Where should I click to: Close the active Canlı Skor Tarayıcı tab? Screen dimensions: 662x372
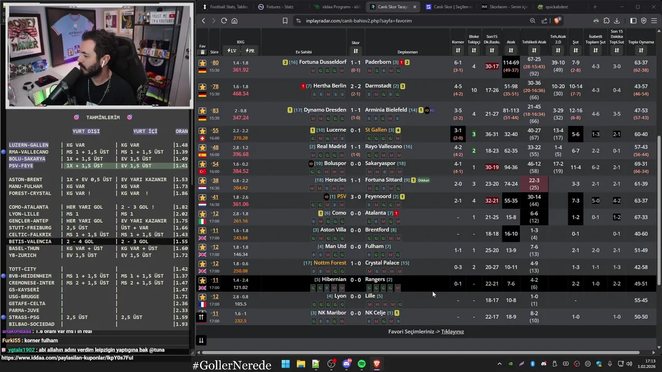pos(414,7)
